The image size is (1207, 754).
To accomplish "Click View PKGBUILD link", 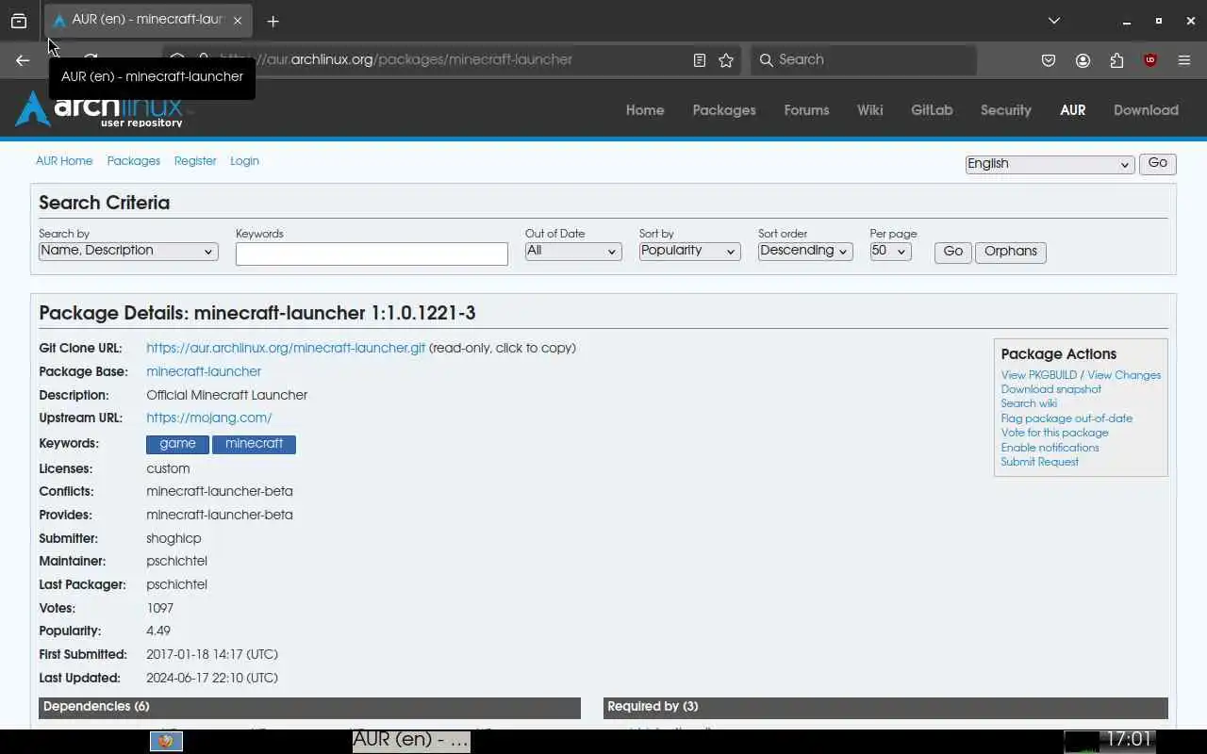I will coord(1038,375).
